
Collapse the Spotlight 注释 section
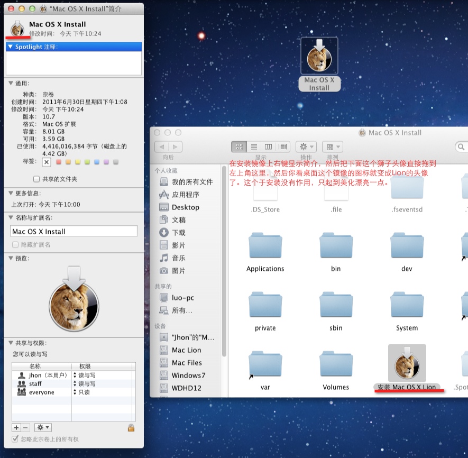tap(11, 47)
